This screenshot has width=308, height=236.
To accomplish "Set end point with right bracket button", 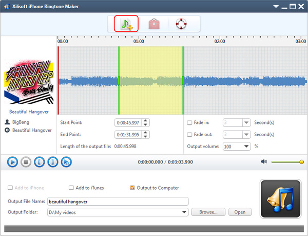I will [52, 162].
